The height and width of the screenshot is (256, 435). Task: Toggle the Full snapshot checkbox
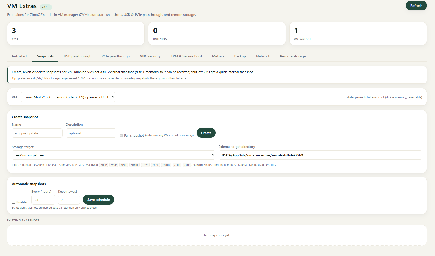tap(121, 135)
